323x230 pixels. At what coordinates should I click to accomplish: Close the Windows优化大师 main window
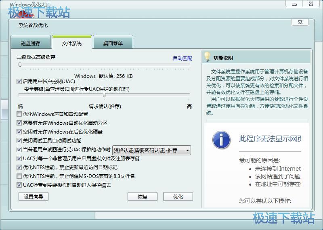coord(311,4)
